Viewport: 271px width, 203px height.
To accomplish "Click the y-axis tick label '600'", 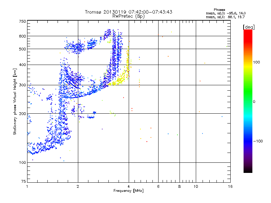I will pyautogui.click(x=22, y=36).
